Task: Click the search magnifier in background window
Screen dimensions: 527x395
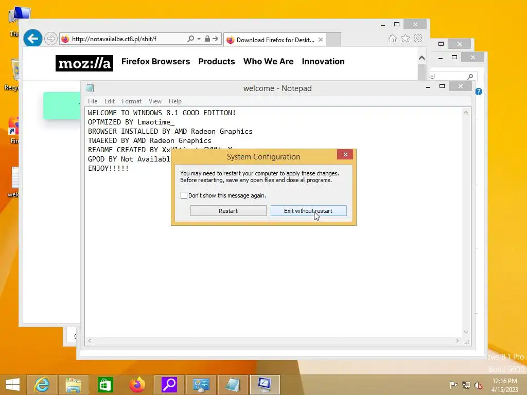Action: click(x=470, y=77)
